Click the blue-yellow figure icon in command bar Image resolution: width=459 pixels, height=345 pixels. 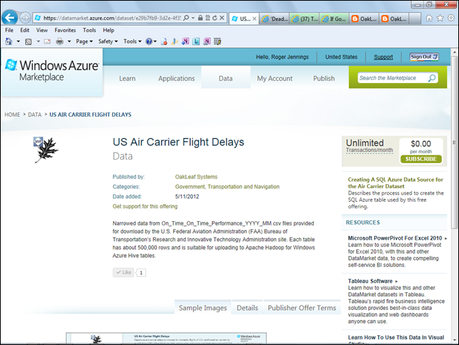tap(174, 42)
